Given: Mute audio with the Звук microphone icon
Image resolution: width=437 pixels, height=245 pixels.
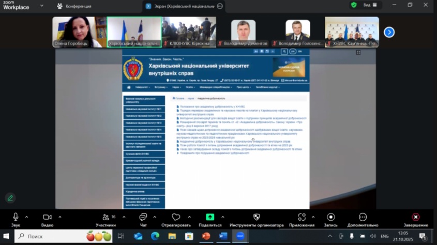Looking at the screenshot, I should tap(16, 217).
